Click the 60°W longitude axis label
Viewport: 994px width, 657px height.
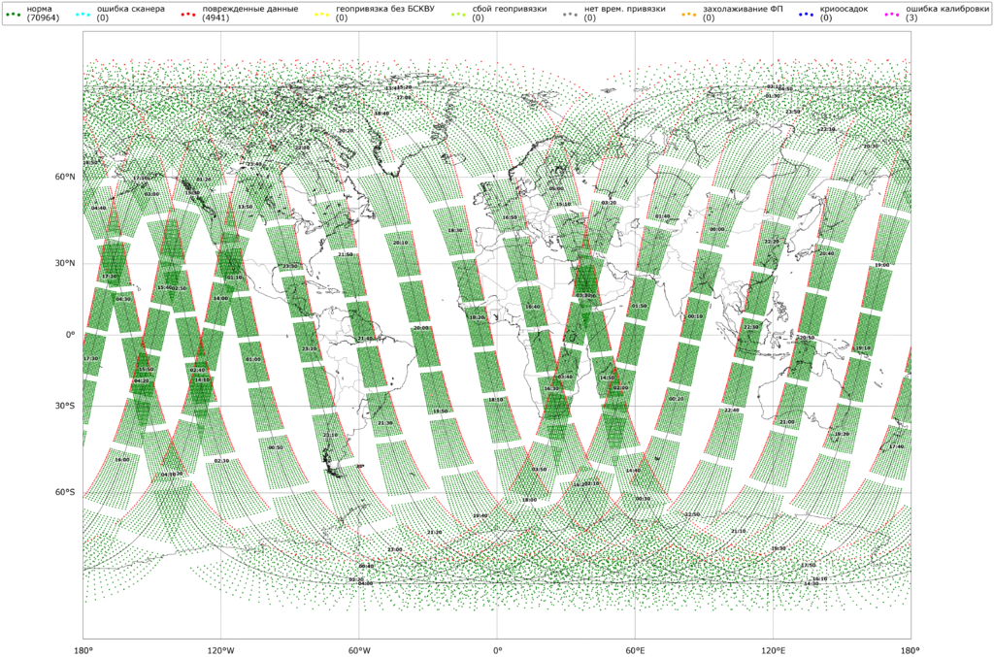tap(359, 650)
